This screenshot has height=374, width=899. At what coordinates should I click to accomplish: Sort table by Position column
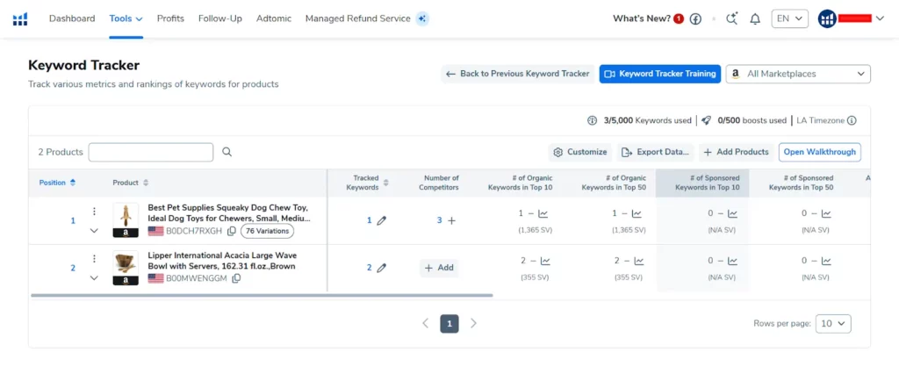[x=57, y=183]
